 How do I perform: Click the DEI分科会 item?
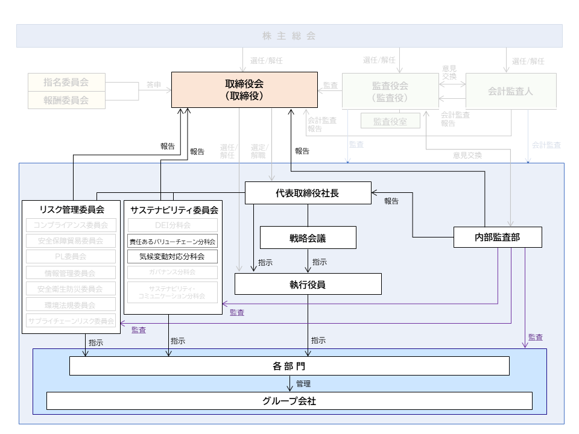coord(173,225)
